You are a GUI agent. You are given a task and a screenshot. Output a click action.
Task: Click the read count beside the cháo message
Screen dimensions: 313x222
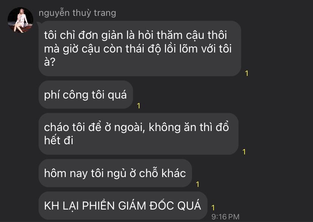pos(244,152)
